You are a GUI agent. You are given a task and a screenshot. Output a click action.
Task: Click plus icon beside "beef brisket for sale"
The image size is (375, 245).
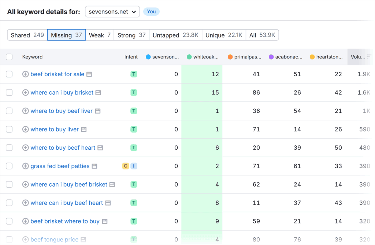coord(25,74)
